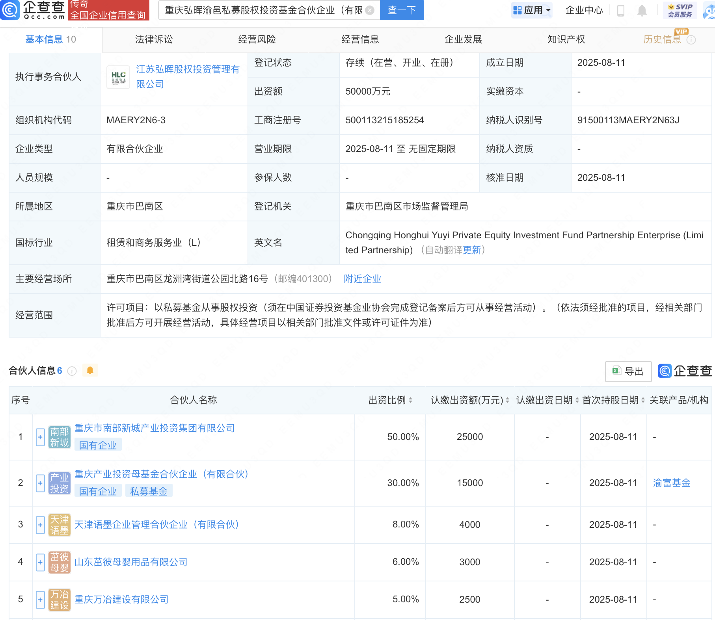Switch to the 经营信息 tab
Image resolution: width=715 pixels, height=620 pixels.
click(360, 39)
